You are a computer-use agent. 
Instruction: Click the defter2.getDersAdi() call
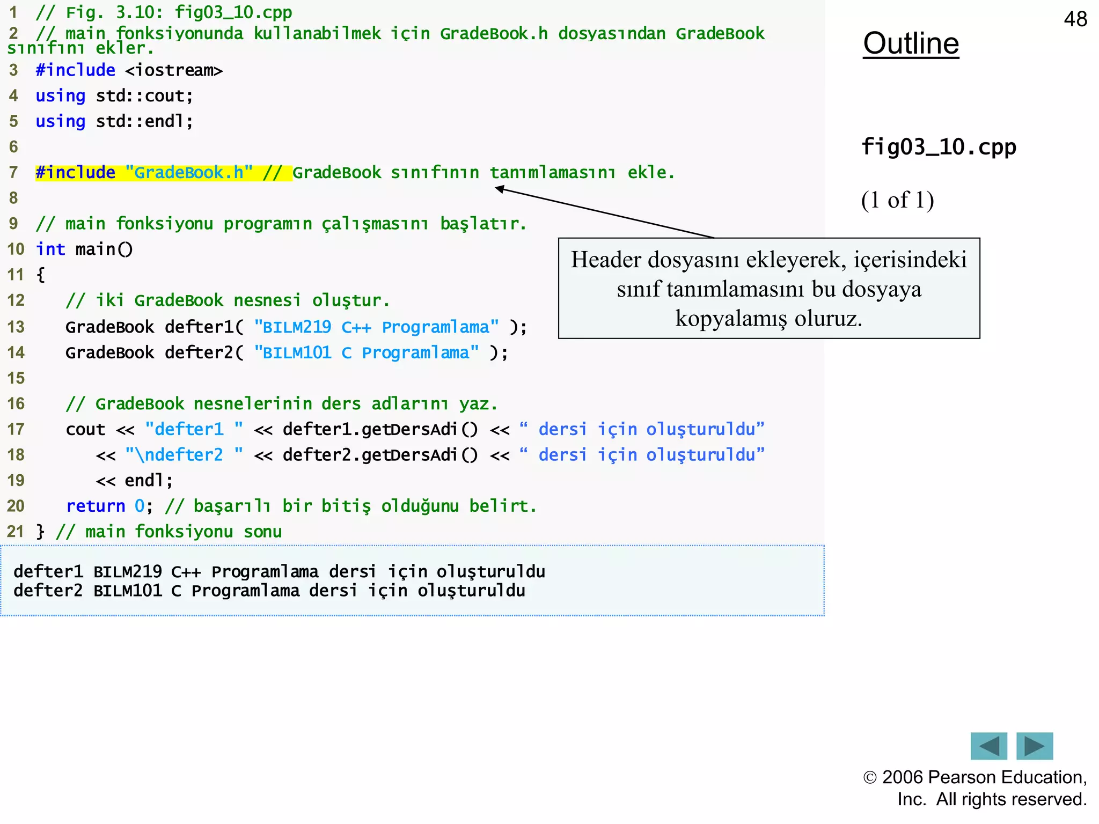[x=380, y=455]
